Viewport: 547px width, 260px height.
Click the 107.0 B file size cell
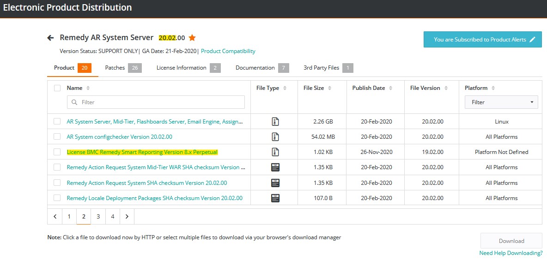[323, 198]
